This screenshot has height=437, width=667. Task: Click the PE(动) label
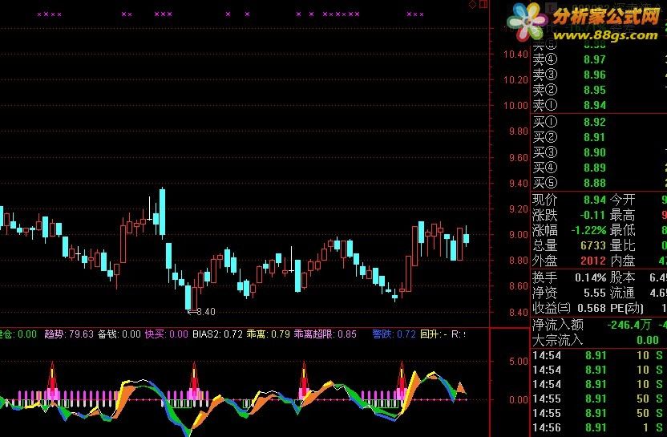pos(627,308)
